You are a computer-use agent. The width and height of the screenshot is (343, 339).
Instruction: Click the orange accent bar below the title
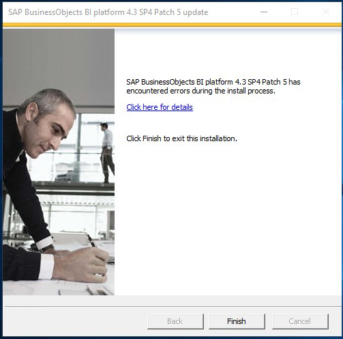pos(172,25)
